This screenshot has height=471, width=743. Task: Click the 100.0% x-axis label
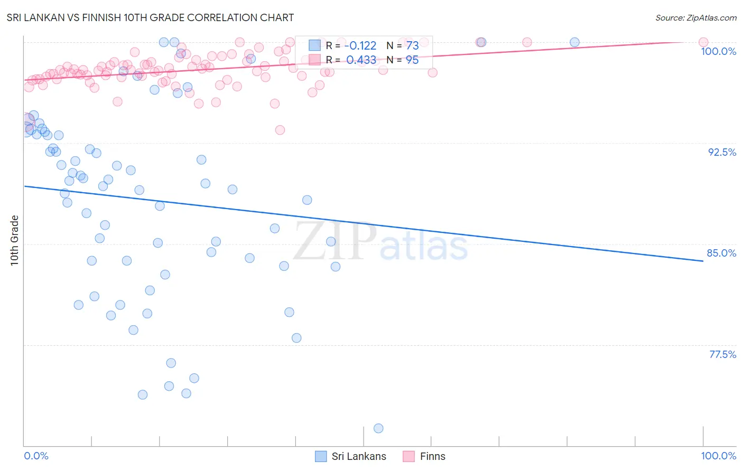(x=719, y=456)
